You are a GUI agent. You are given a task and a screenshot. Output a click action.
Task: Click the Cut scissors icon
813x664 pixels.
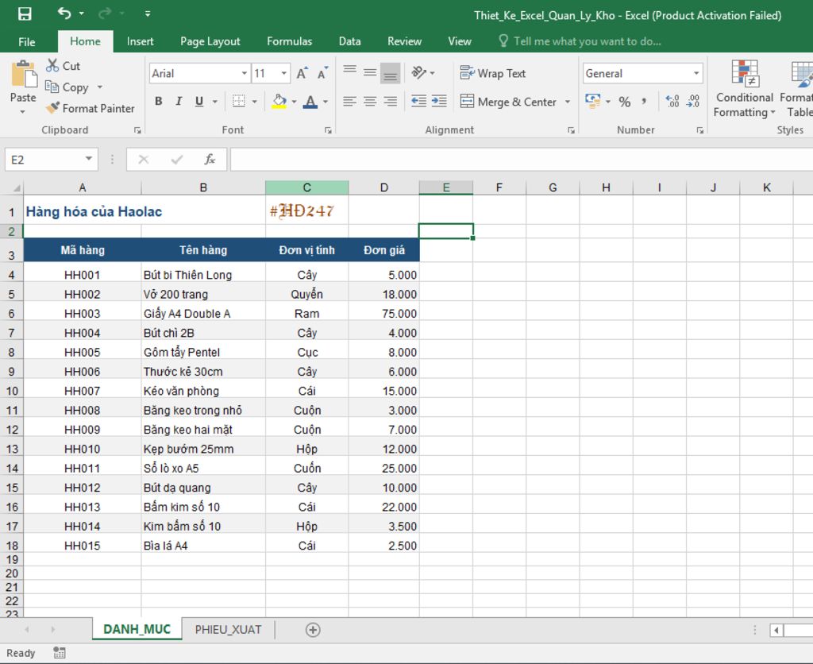pos(52,65)
